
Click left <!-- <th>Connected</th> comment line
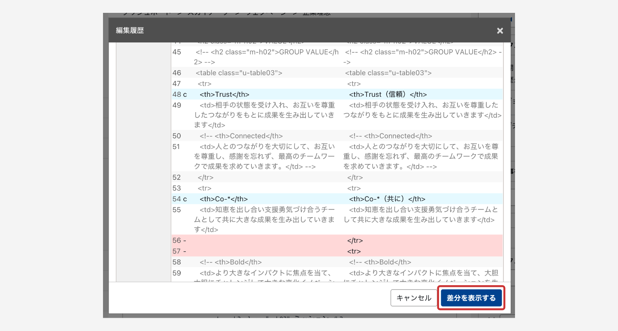pyautogui.click(x=241, y=136)
